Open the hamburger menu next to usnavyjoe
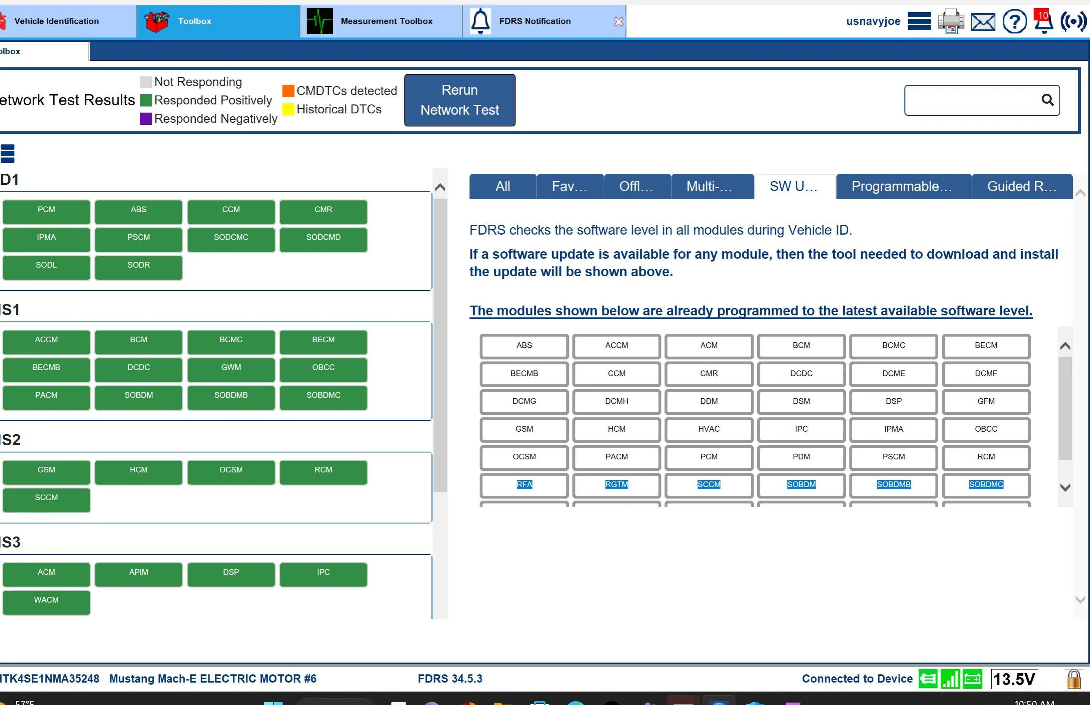 click(919, 21)
